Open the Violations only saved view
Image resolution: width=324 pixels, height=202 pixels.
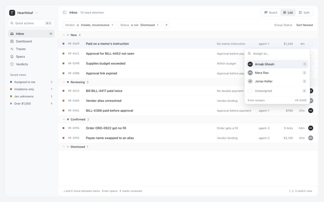click(x=31, y=89)
